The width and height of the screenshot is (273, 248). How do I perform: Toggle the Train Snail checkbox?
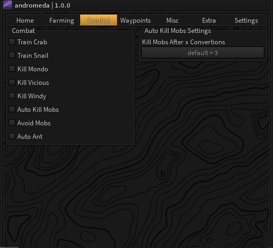point(12,55)
